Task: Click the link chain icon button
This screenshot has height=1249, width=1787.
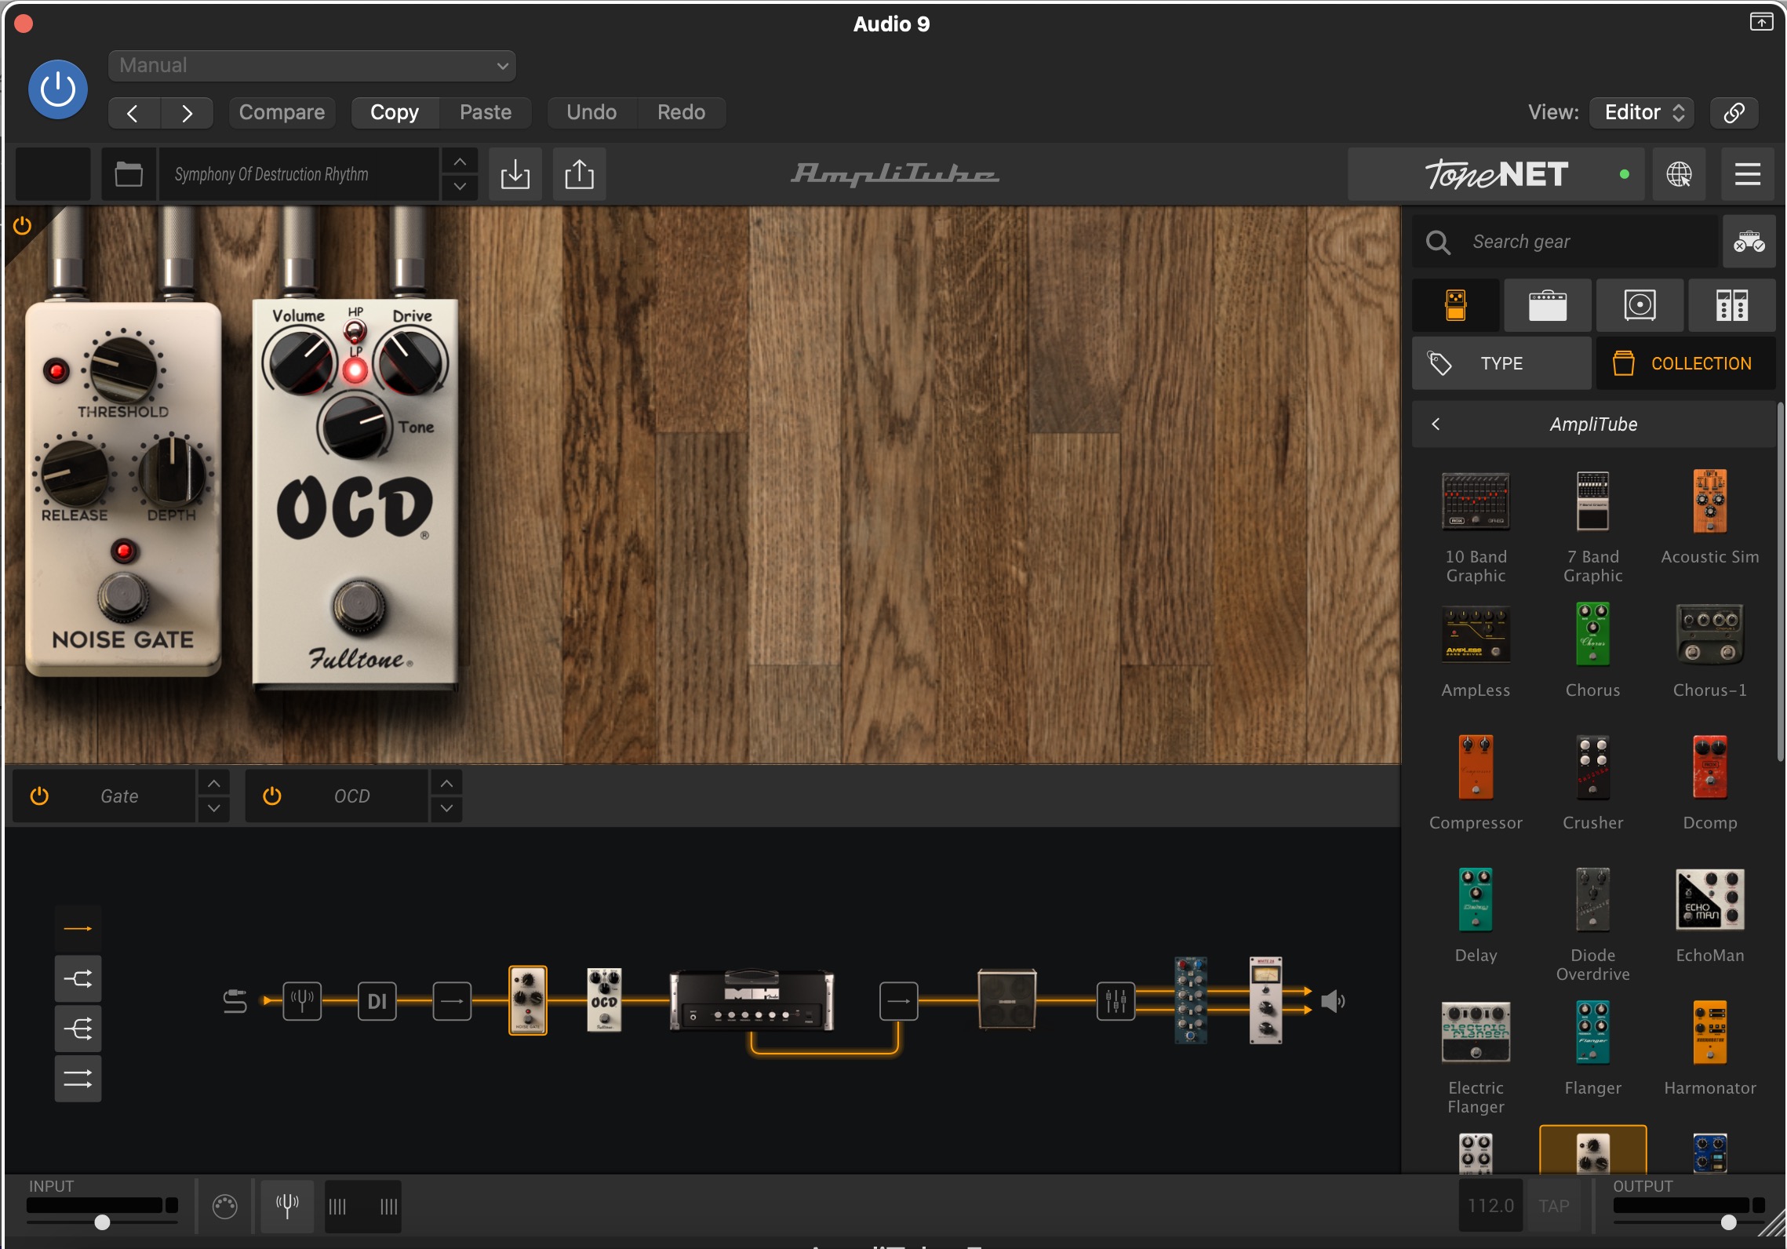Action: (x=1734, y=113)
